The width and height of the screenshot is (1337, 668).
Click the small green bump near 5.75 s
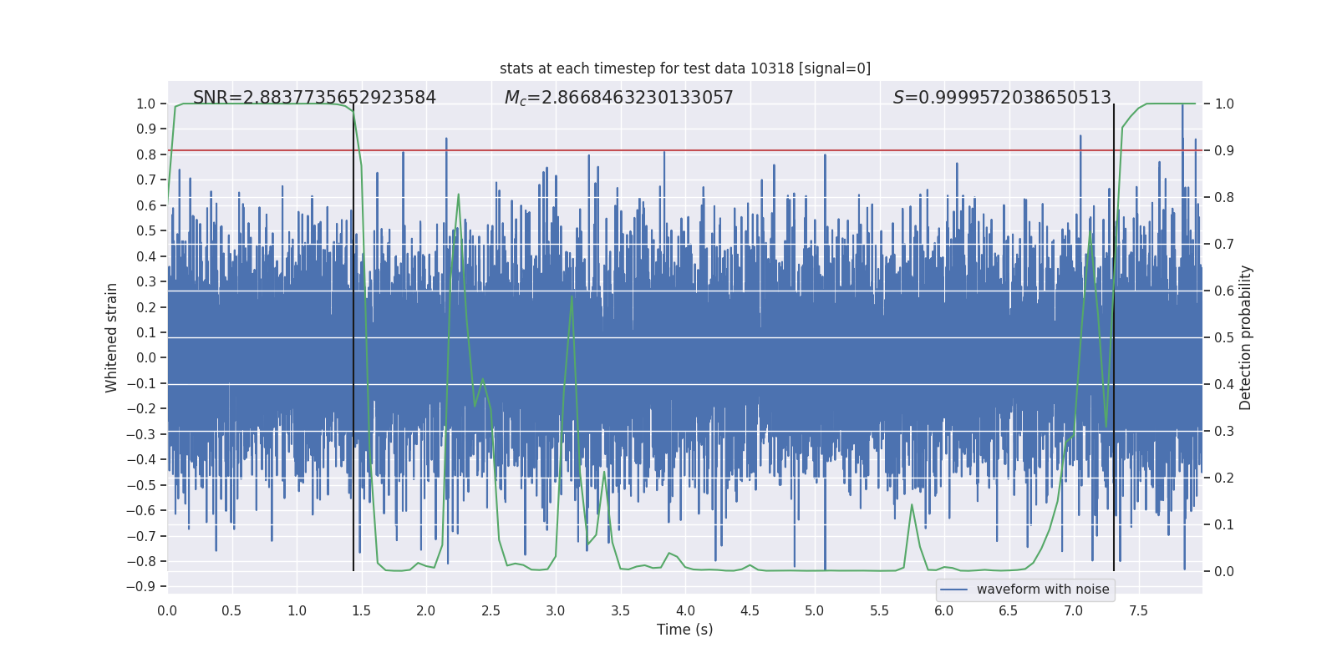(912, 505)
